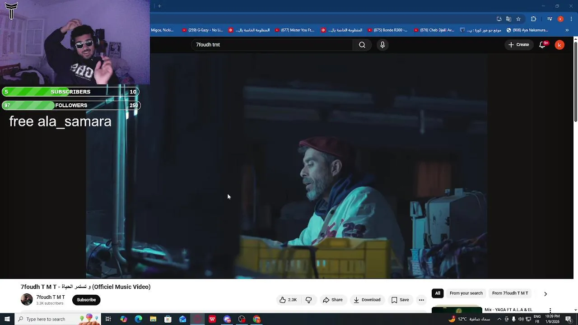
Task: Open the 7foudh T M T channel avatar
Action: click(x=27, y=299)
